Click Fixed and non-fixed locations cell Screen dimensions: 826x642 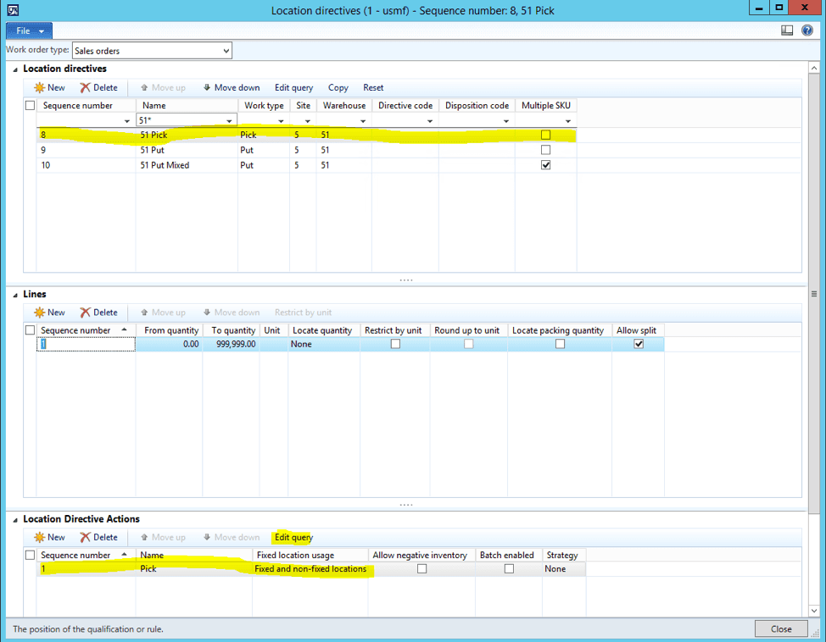pyautogui.click(x=310, y=569)
